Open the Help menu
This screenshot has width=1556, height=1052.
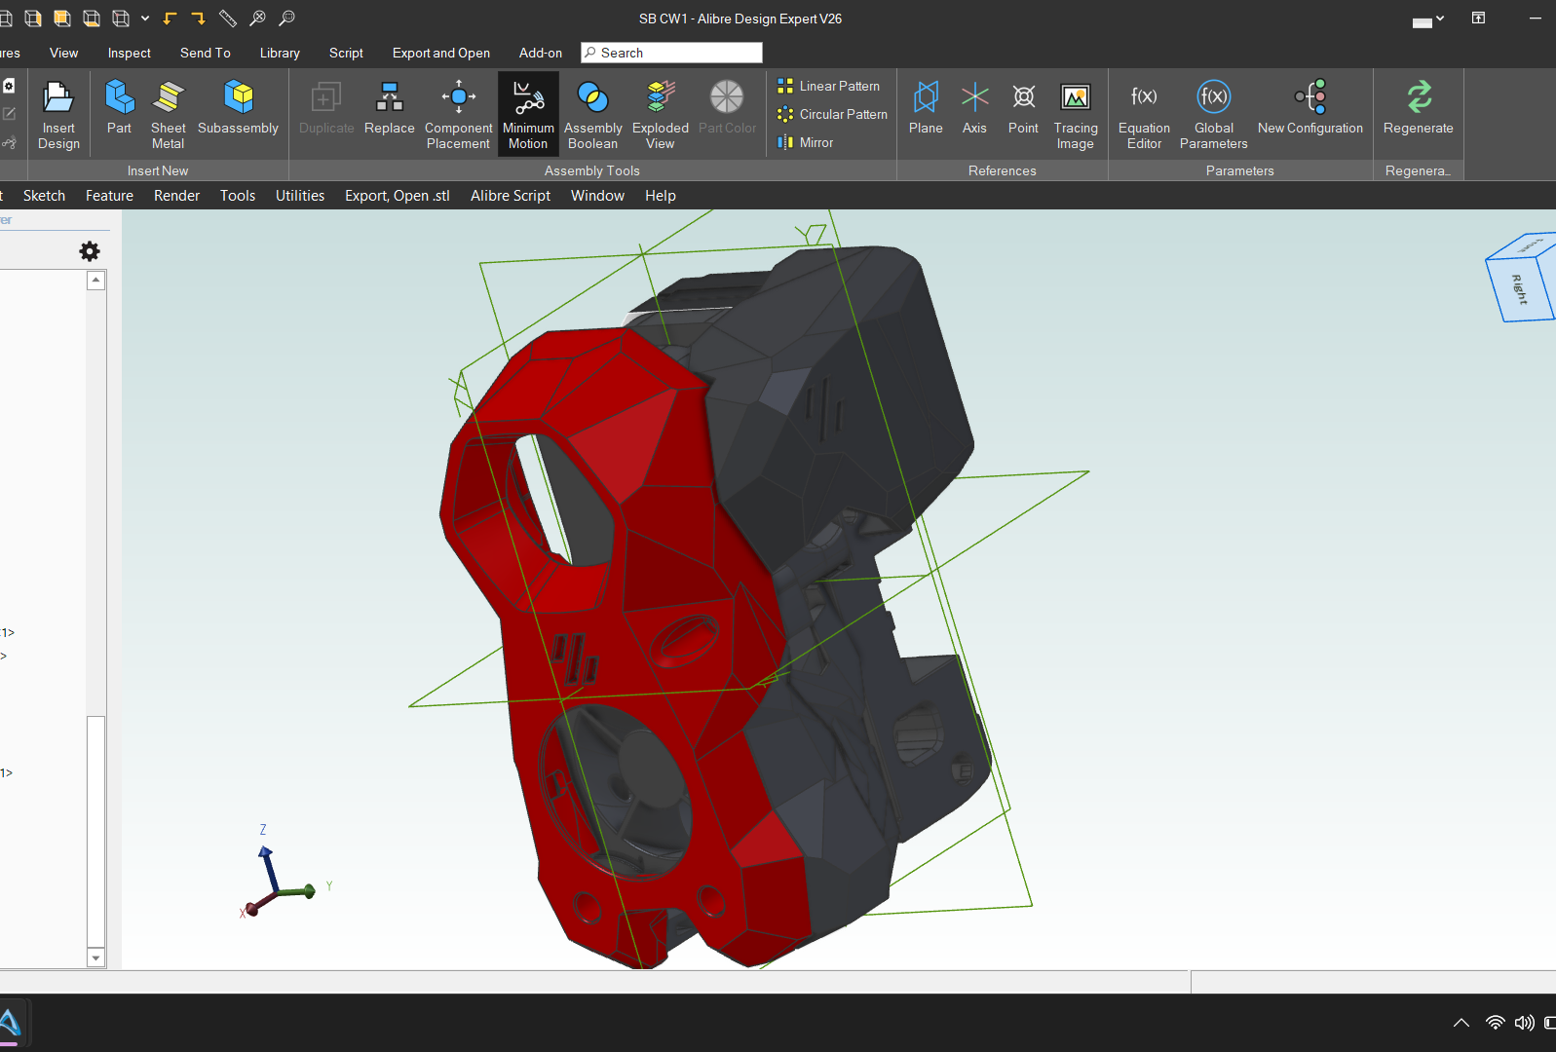pos(661,196)
